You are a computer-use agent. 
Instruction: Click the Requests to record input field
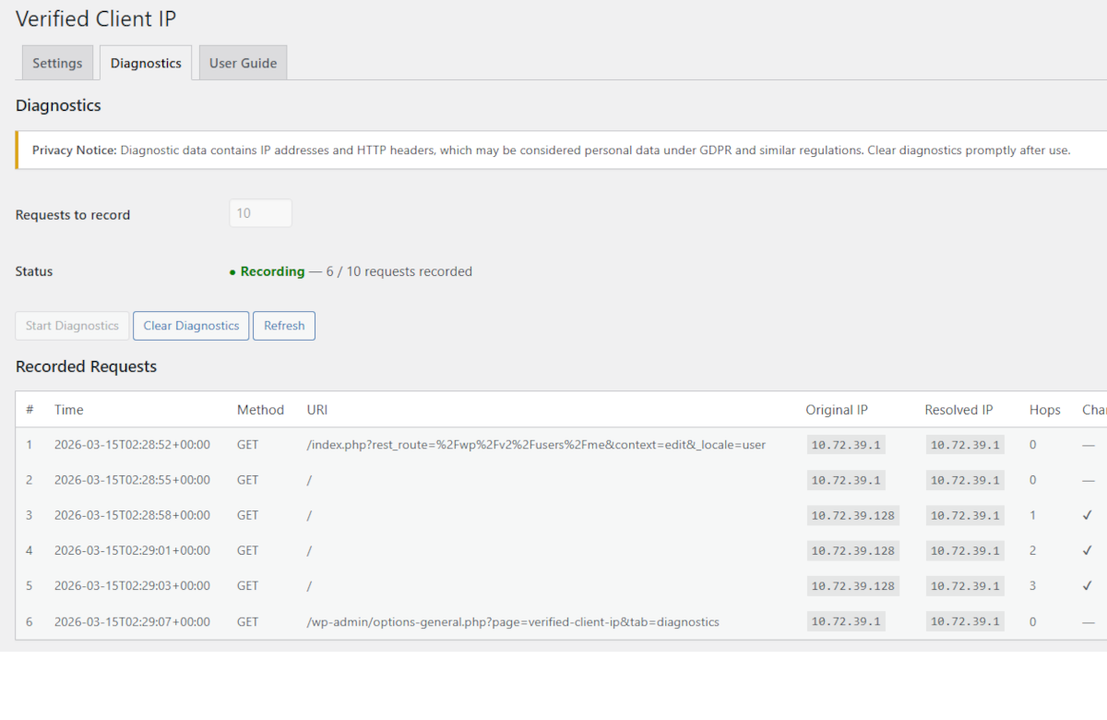point(260,212)
